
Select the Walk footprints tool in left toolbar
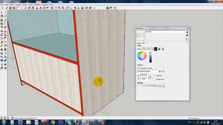point(2,68)
